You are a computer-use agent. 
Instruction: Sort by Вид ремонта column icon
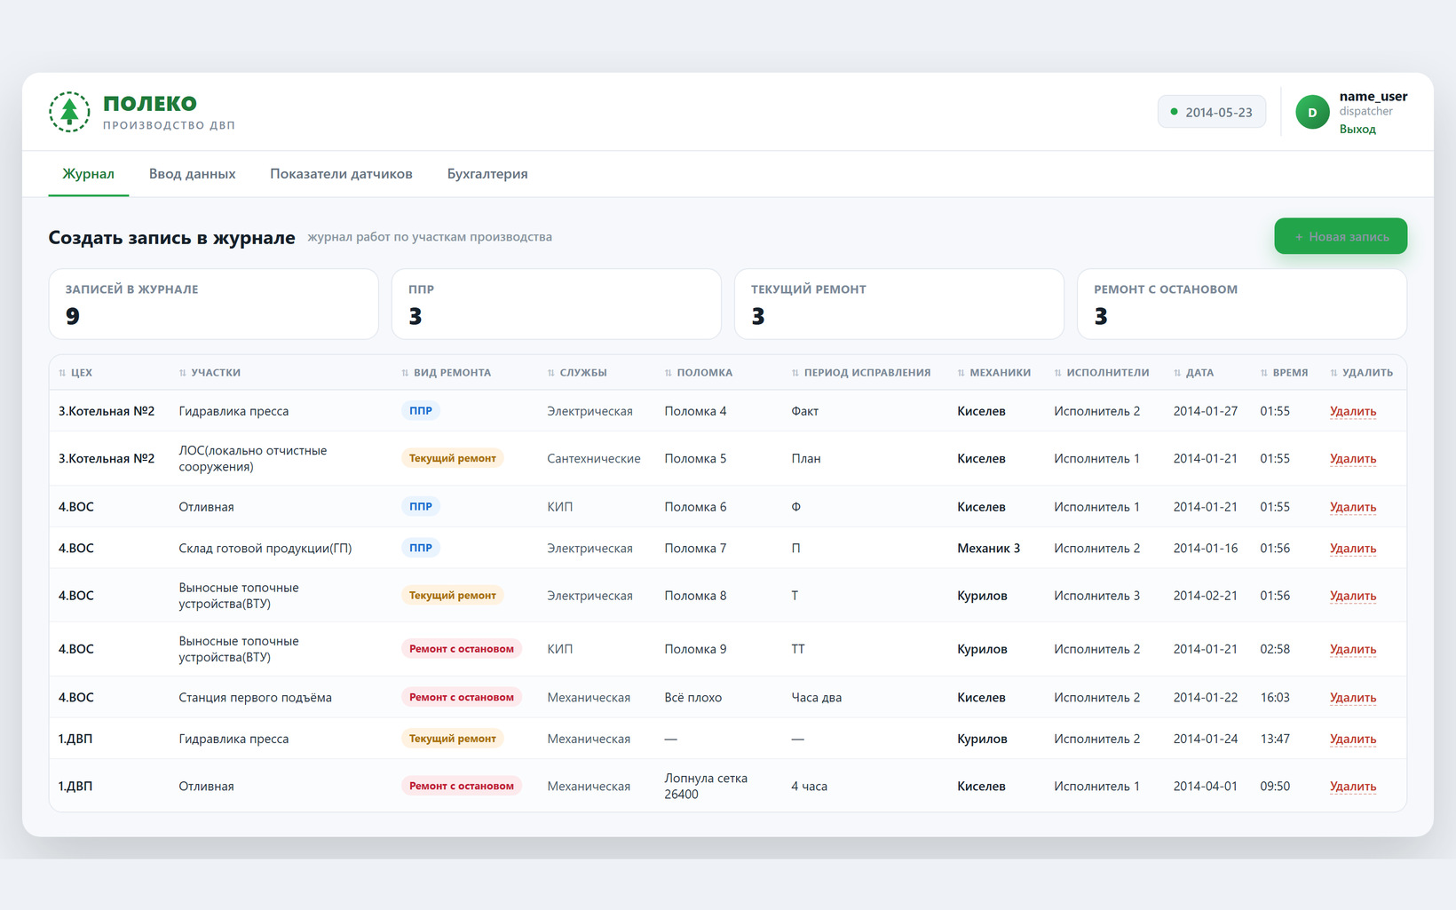click(405, 373)
